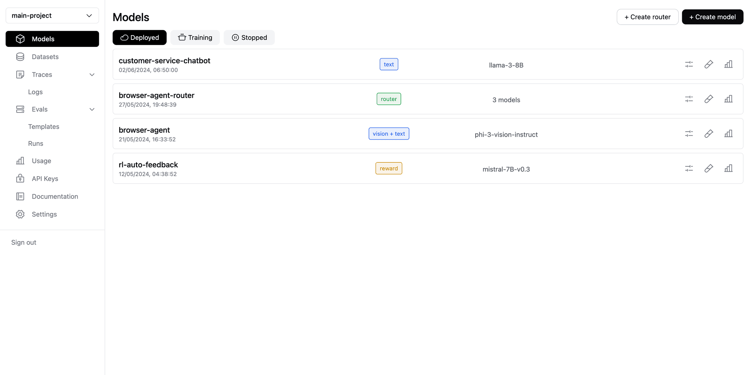This screenshot has width=751, height=375.
Task: Click the Documentation book icon
Action: pos(20,196)
